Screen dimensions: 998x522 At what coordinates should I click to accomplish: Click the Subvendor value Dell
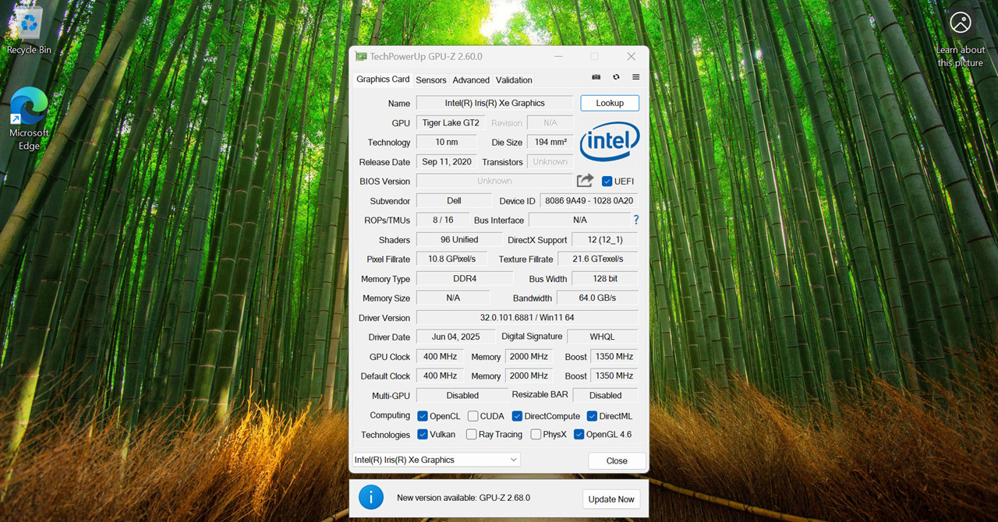point(454,201)
